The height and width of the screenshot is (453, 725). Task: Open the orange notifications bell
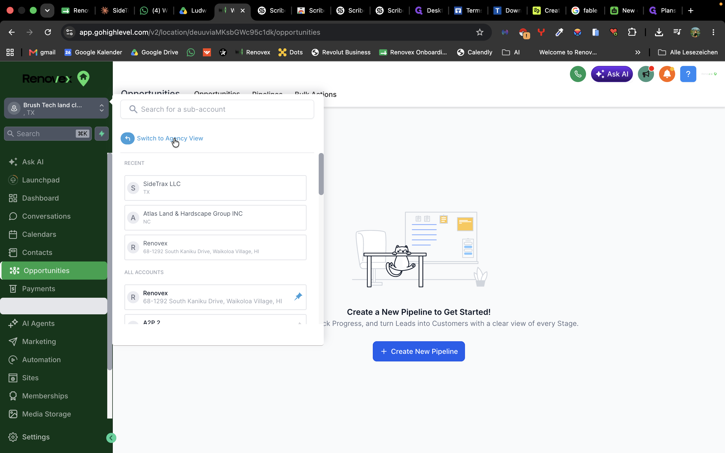(x=667, y=74)
